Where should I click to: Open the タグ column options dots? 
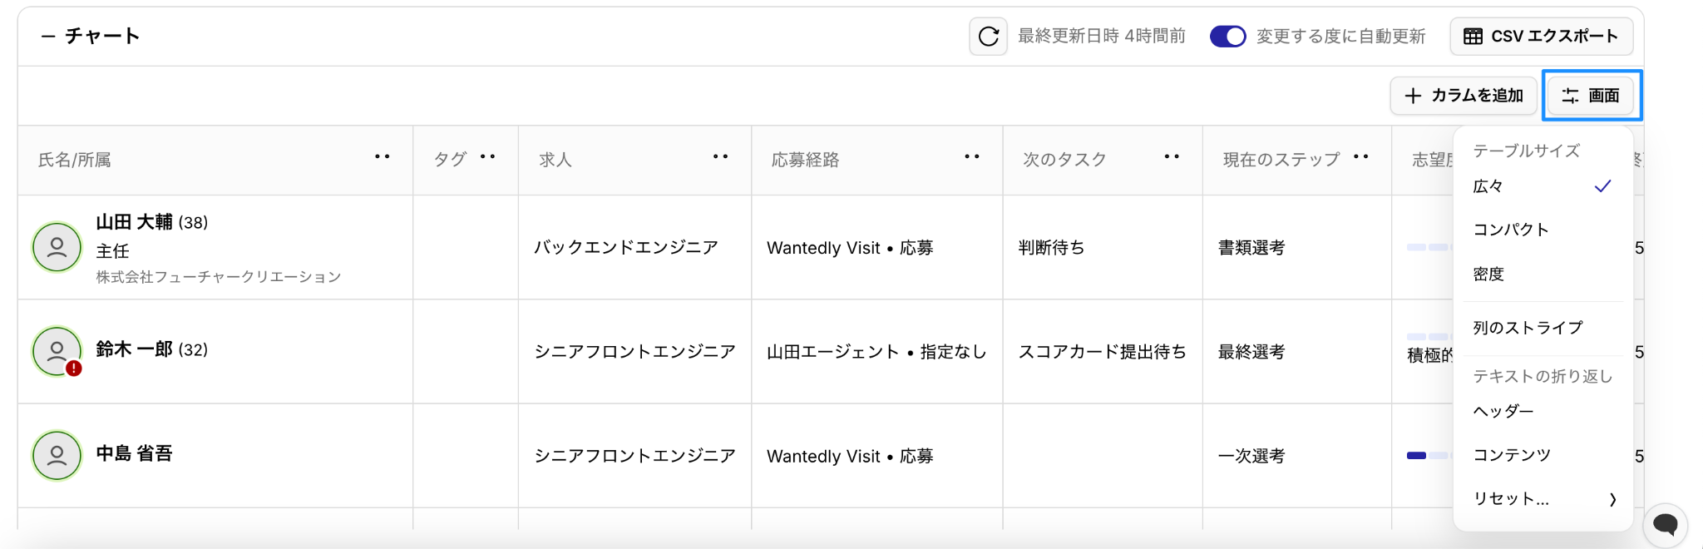click(x=487, y=157)
